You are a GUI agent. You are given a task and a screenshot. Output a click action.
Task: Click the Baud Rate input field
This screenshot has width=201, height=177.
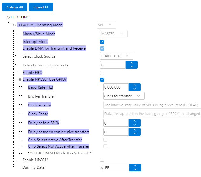116,87
